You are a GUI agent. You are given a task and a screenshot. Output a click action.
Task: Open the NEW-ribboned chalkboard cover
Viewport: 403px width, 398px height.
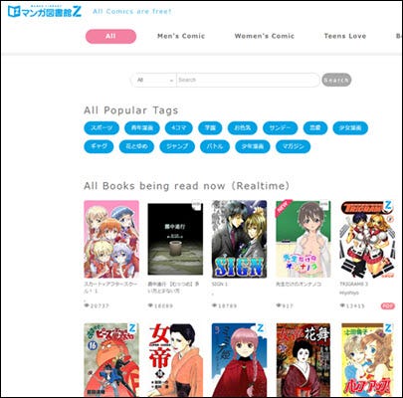click(303, 239)
